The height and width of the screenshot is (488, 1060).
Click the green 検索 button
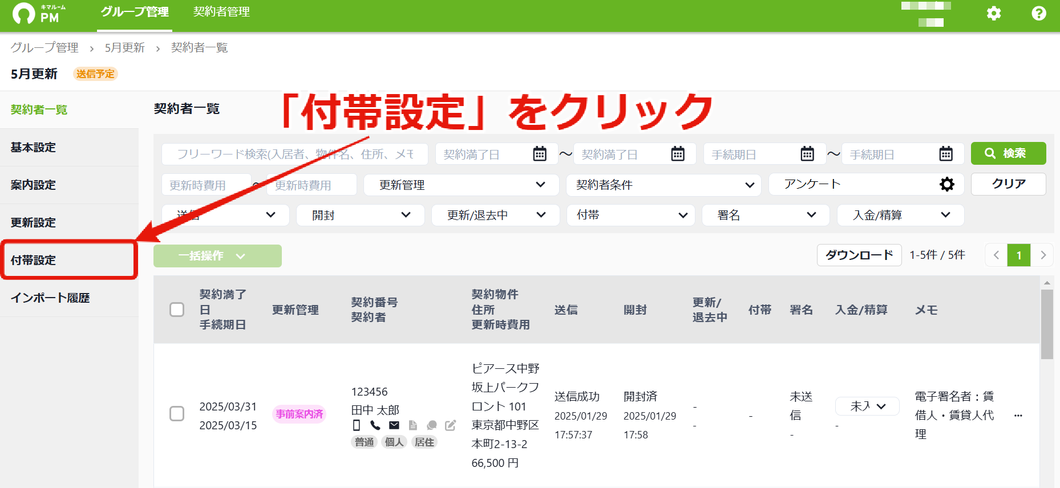click(1008, 153)
